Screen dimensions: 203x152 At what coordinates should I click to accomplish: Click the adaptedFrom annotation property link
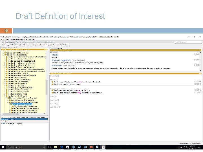pyautogui.click(x=61, y=60)
